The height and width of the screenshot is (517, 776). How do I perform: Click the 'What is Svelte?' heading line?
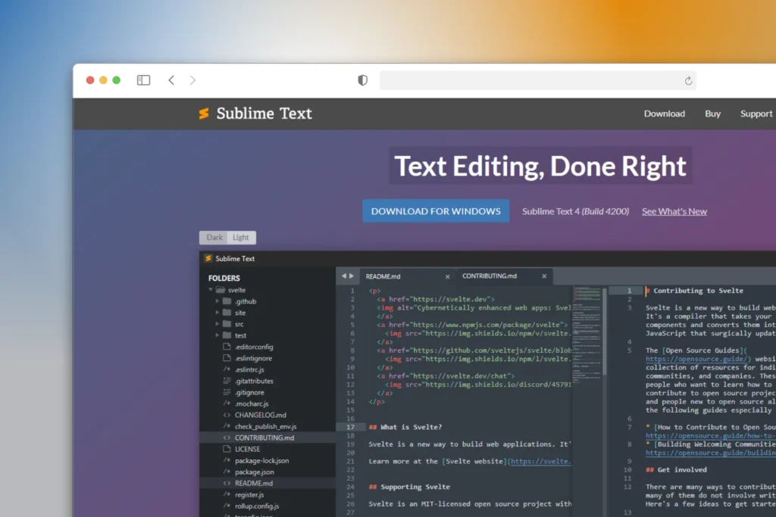[x=405, y=427]
